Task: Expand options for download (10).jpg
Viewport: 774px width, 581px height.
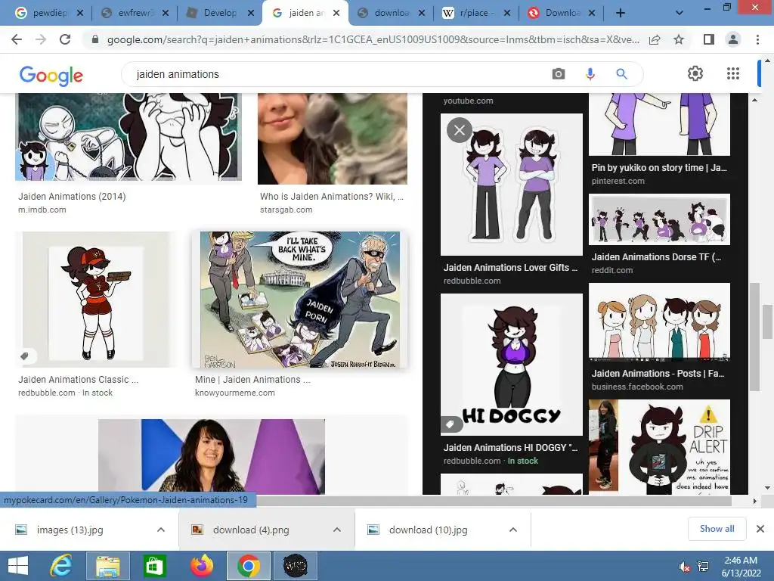Action: click(513, 530)
